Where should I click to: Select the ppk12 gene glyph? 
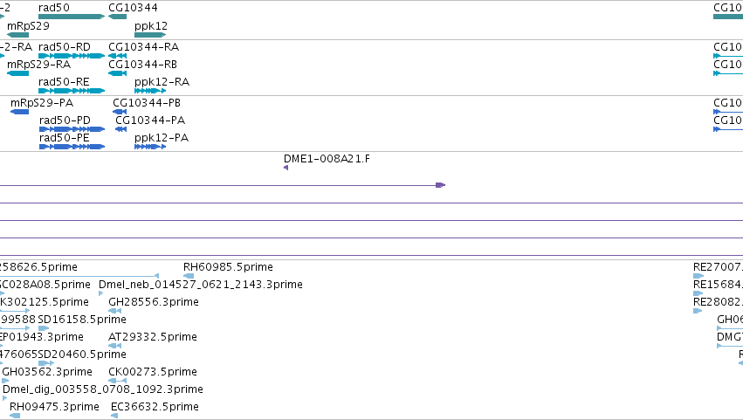(x=150, y=35)
